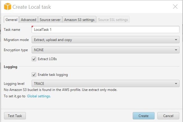Open the Advanced tab
This screenshot has height=122, width=183.
(28, 20)
